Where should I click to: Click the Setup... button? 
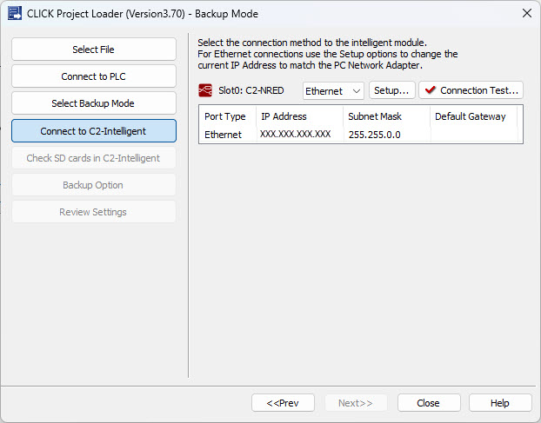pyautogui.click(x=391, y=90)
